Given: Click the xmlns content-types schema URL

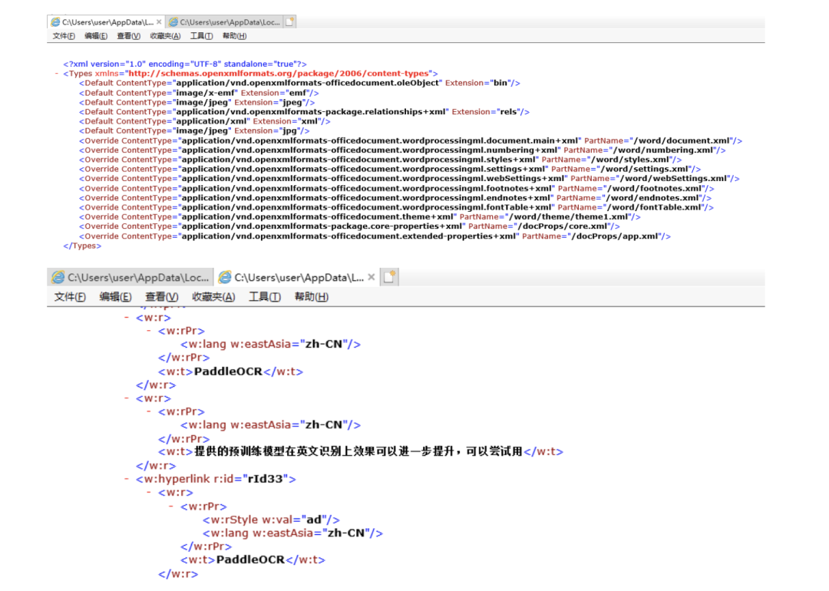Looking at the screenshot, I should coord(278,74).
